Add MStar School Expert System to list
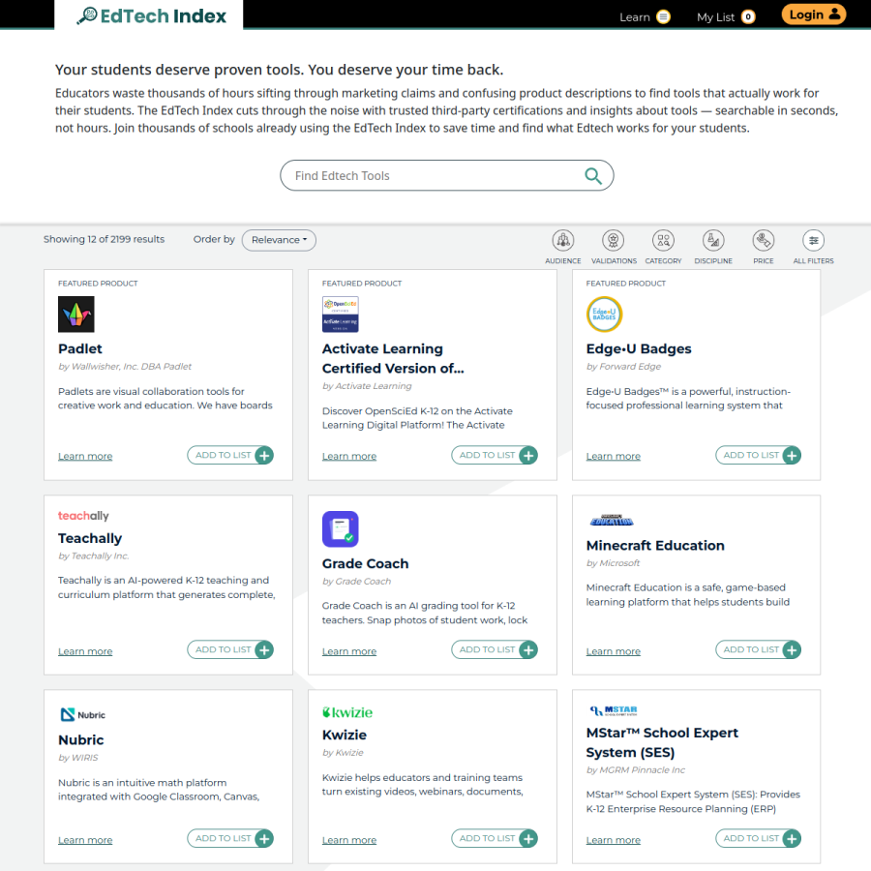Screen dimensions: 871x871 pos(758,838)
